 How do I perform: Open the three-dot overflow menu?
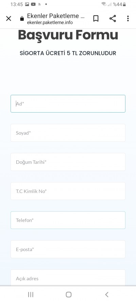click(128, 18)
